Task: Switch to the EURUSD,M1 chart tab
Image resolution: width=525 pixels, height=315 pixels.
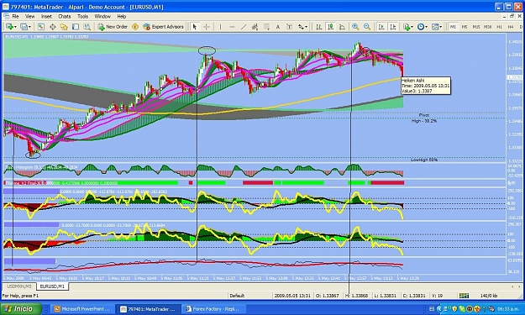Action: coord(52,286)
